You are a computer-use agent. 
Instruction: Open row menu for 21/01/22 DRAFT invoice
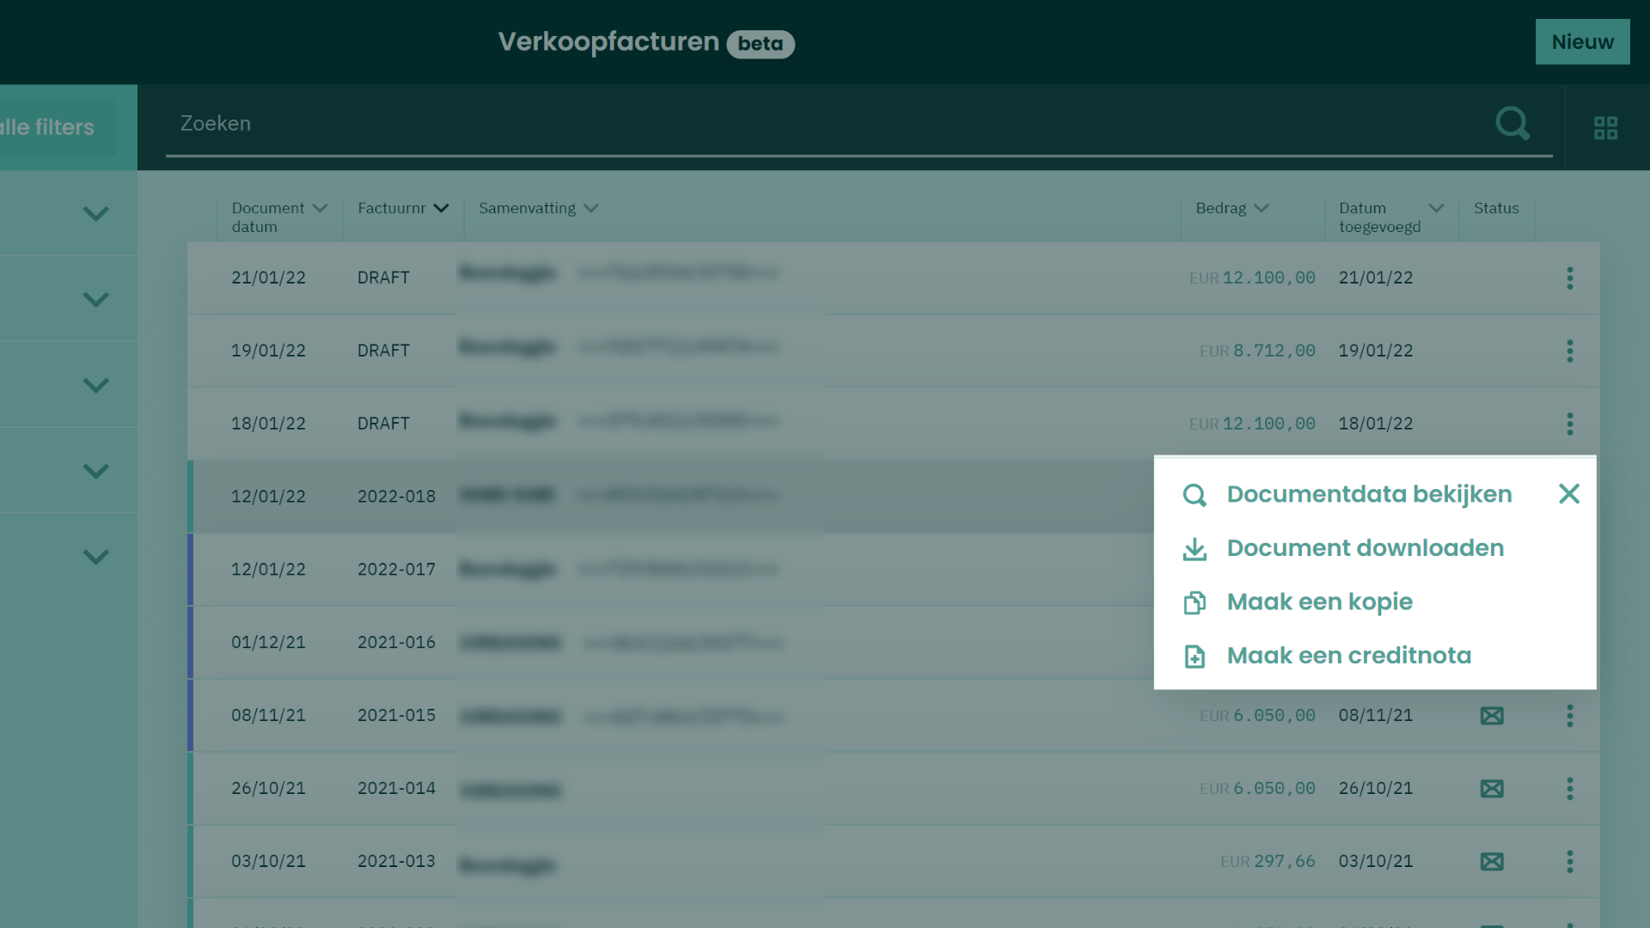1569,278
